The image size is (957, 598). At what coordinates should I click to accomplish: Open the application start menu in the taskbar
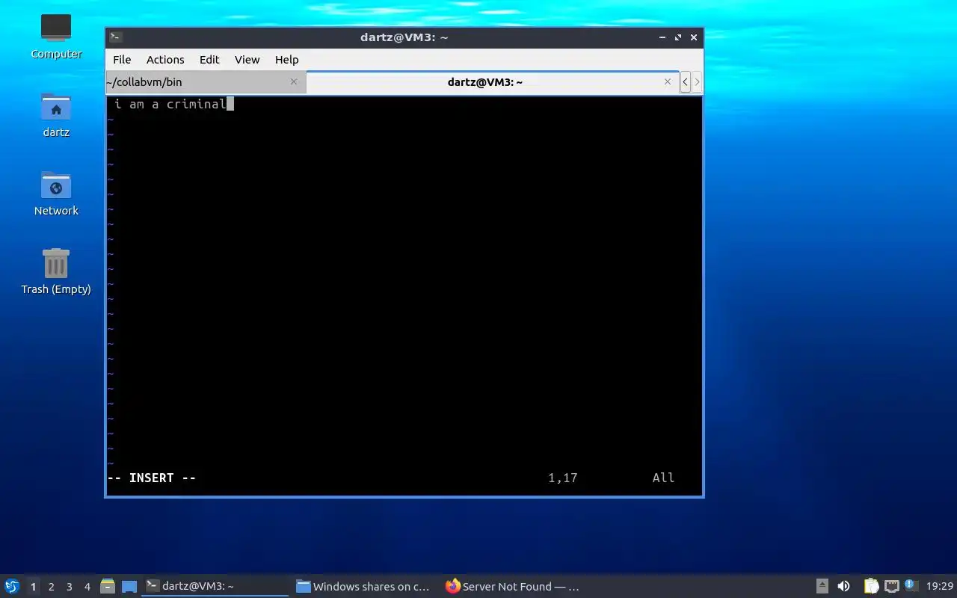tap(12, 586)
